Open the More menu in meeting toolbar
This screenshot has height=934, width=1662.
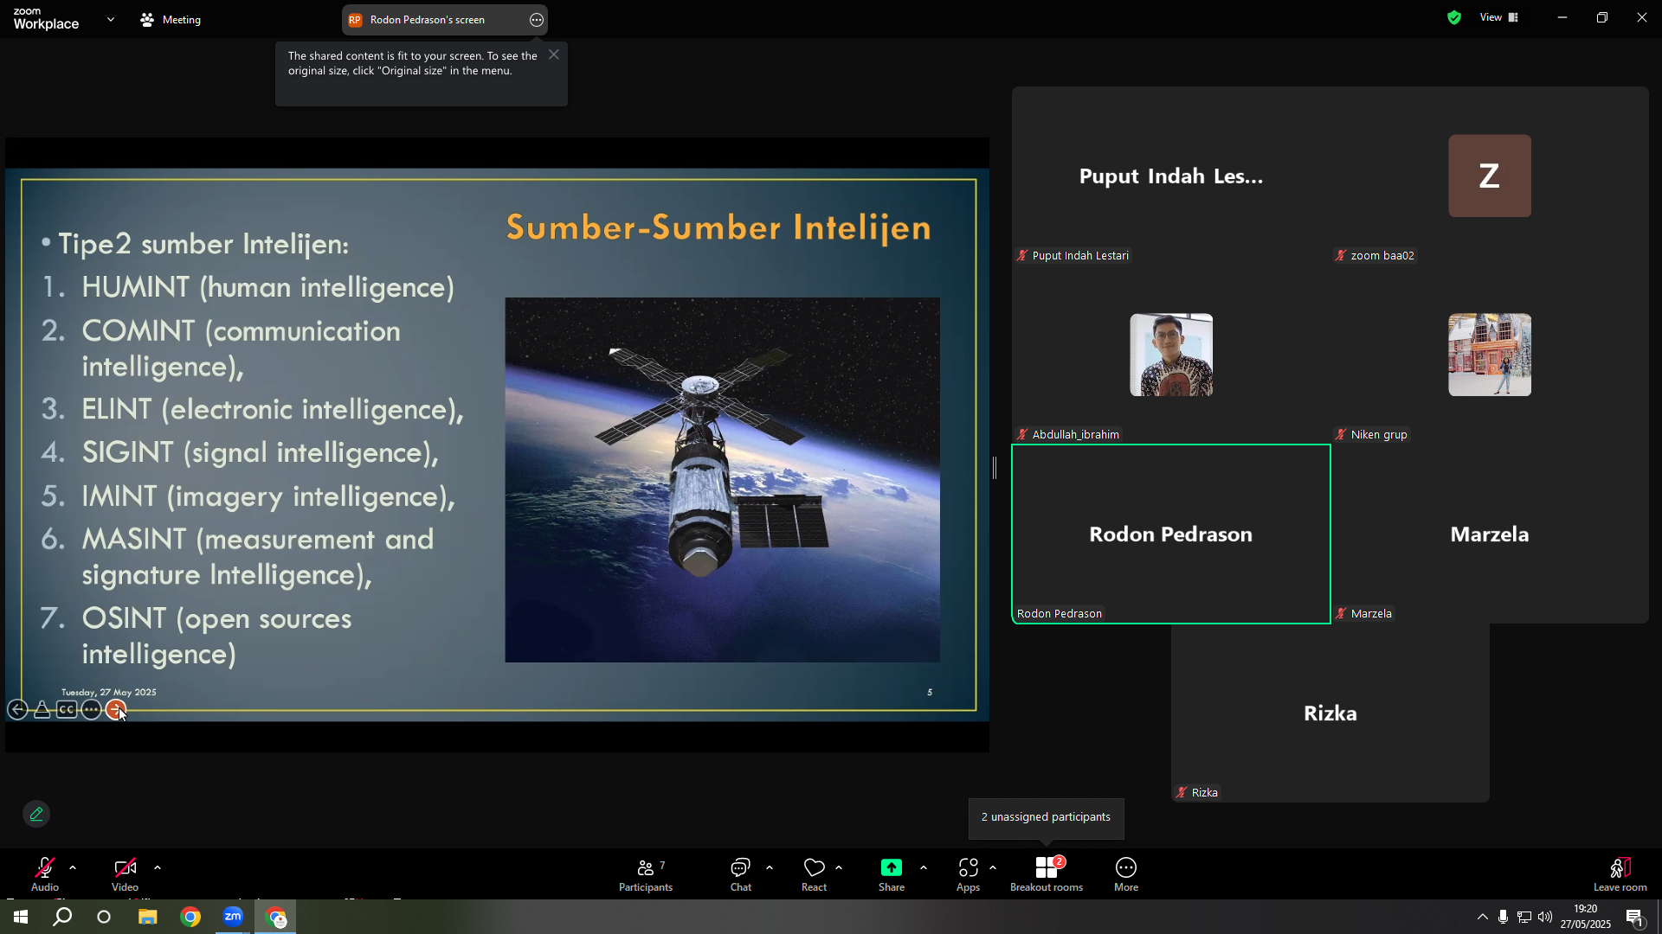point(1126,873)
